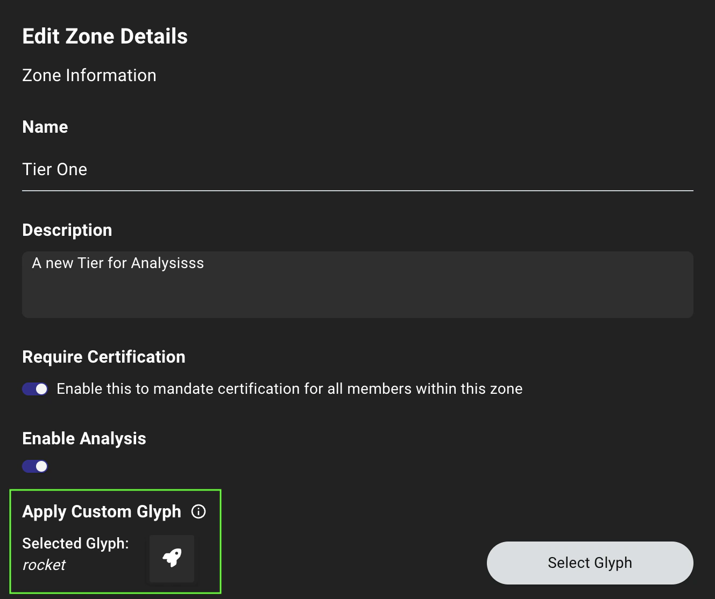
Task: Click the Edit Zone Details heading
Action: tap(104, 36)
